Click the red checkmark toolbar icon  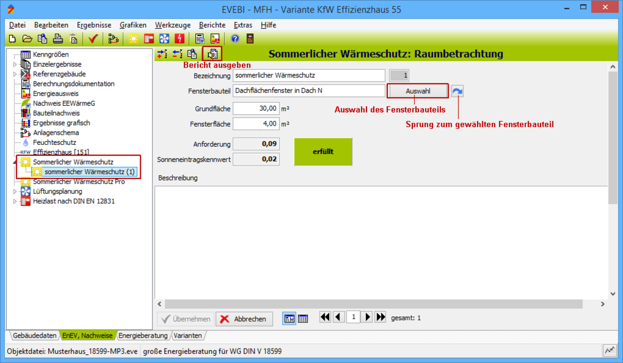(x=93, y=39)
